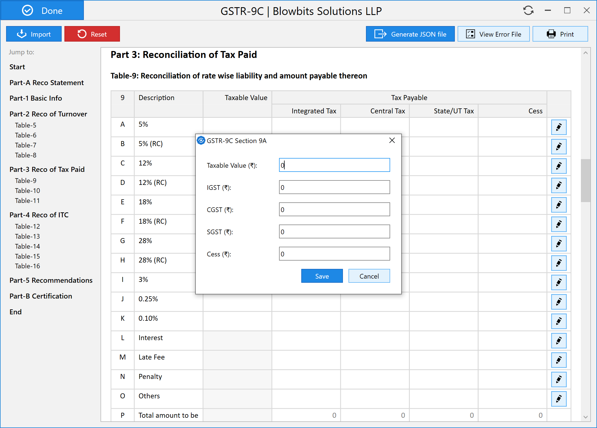
Task: Open the View Error File option
Action: (493, 34)
